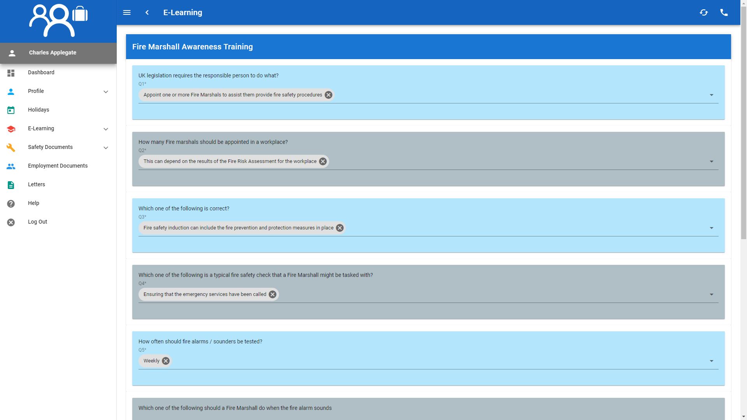Click the phone call icon
This screenshot has height=420, width=747.
point(724,12)
